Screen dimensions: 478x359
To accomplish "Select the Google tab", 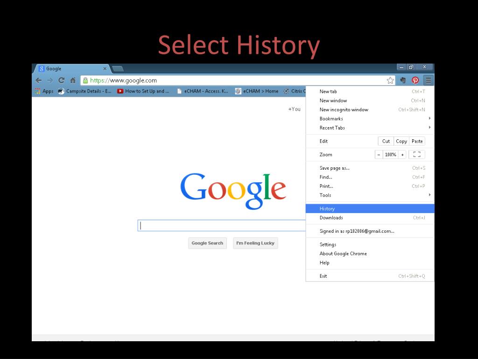I will coord(72,69).
